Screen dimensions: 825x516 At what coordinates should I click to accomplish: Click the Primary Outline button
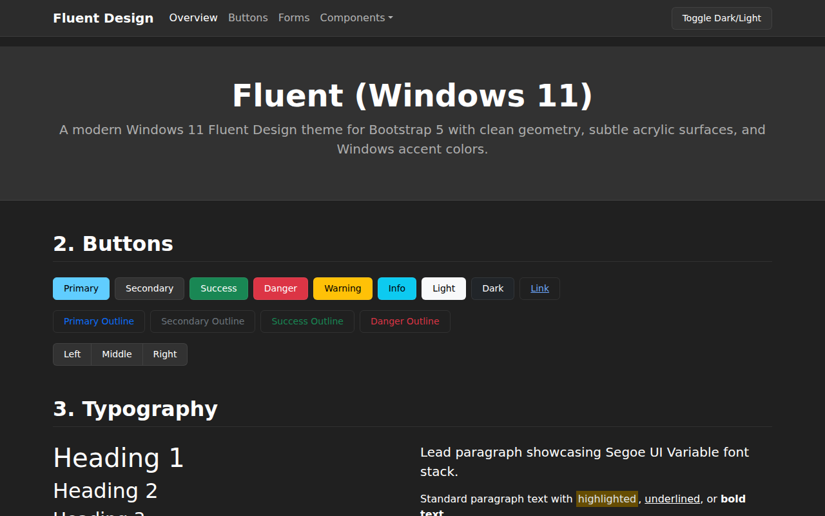pos(99,321)
